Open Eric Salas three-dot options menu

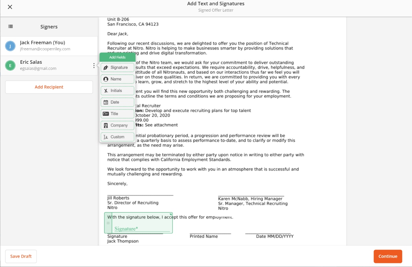94,66
